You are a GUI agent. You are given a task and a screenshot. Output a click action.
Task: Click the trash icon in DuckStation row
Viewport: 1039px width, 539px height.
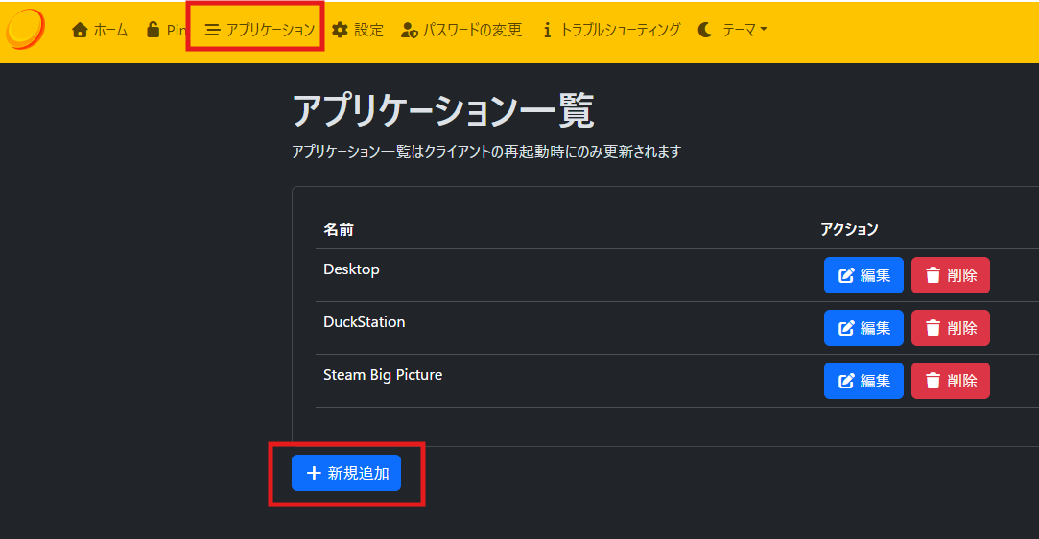[933, 328]
